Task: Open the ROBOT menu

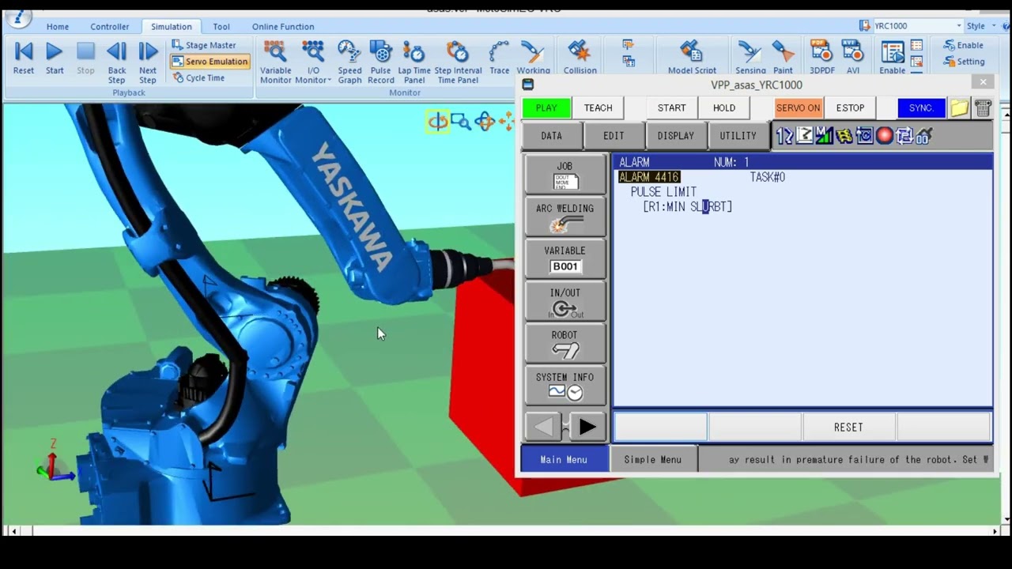Action: pyautogui.click(x=565, y=343)
